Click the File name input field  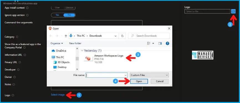coord(105,75)
